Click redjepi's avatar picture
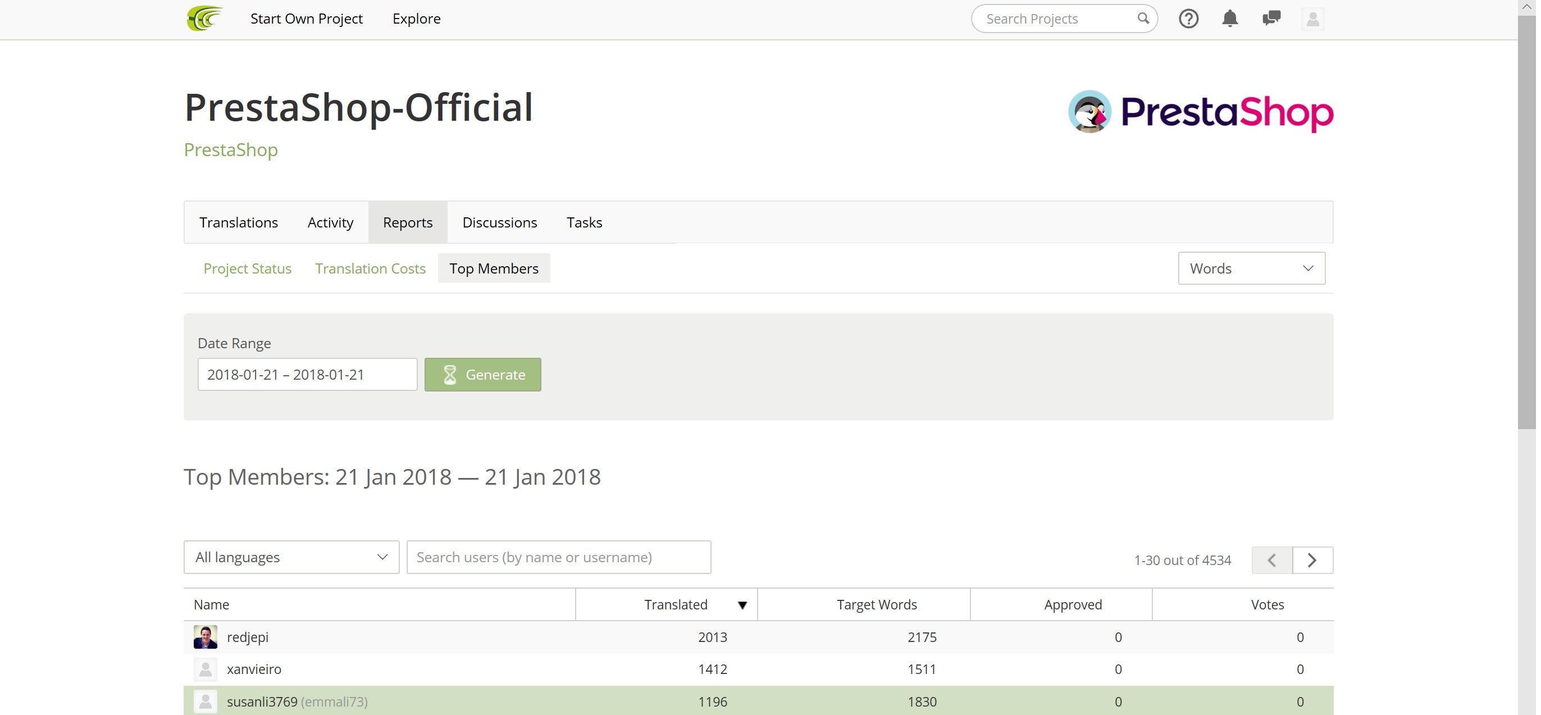 click(205, 637)
